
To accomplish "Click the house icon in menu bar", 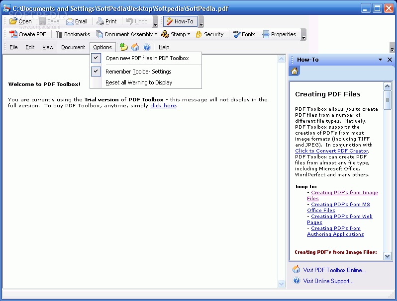I will click(135, 47).
